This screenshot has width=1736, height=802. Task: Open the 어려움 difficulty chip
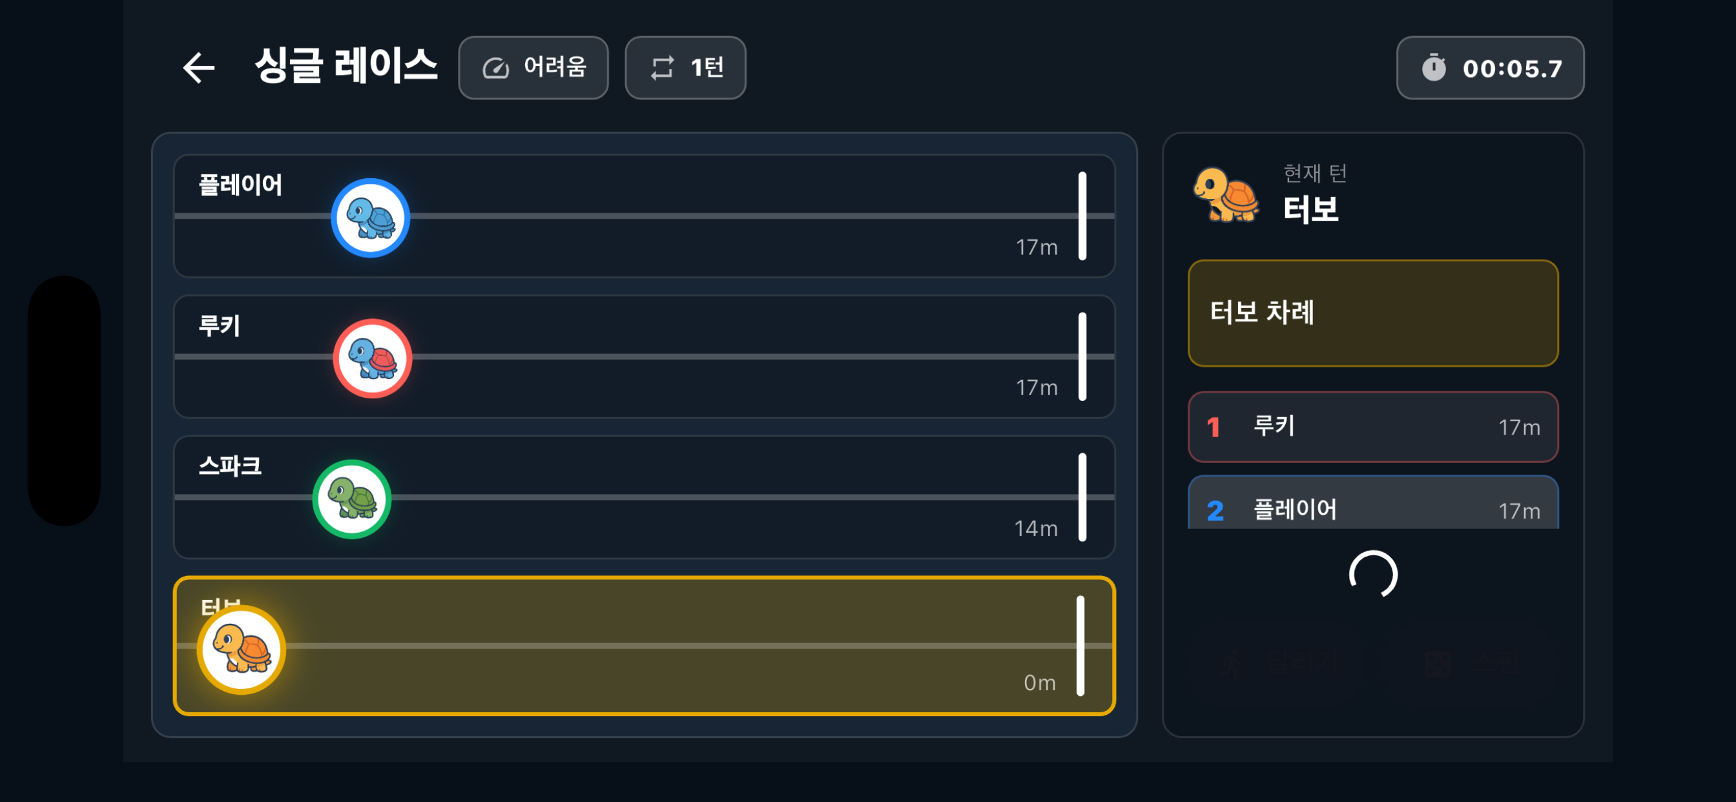[x=533, y=68]
